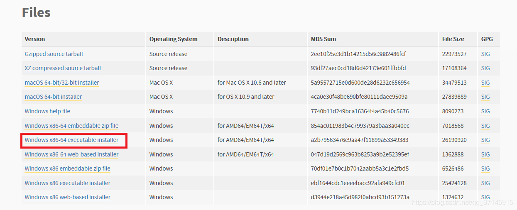
Task: Open SIG for Windows x86 executable installer
Action: tap(485, 183)
